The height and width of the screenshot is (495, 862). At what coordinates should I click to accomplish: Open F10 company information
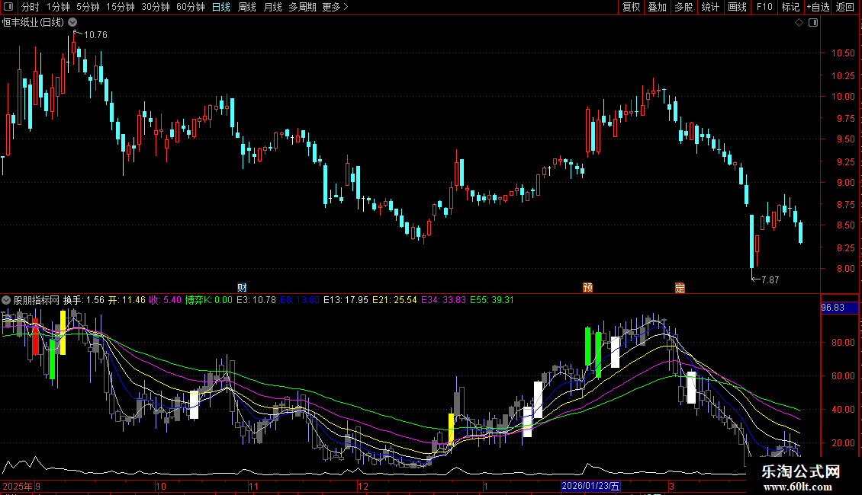[x=764, y=7]
